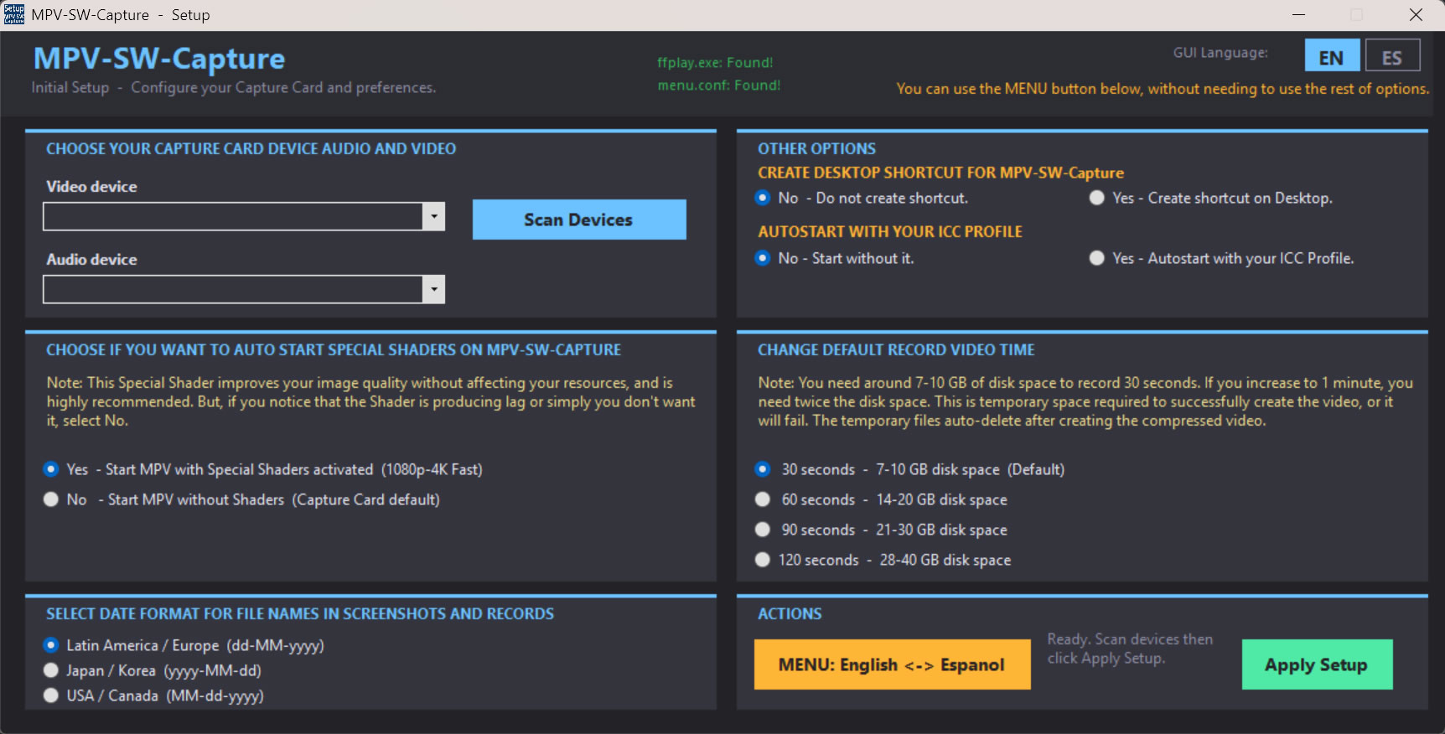Click the MPV-SW-Capture app icon in title bar
The image size is (1445, 734).
tap(14, 14)
